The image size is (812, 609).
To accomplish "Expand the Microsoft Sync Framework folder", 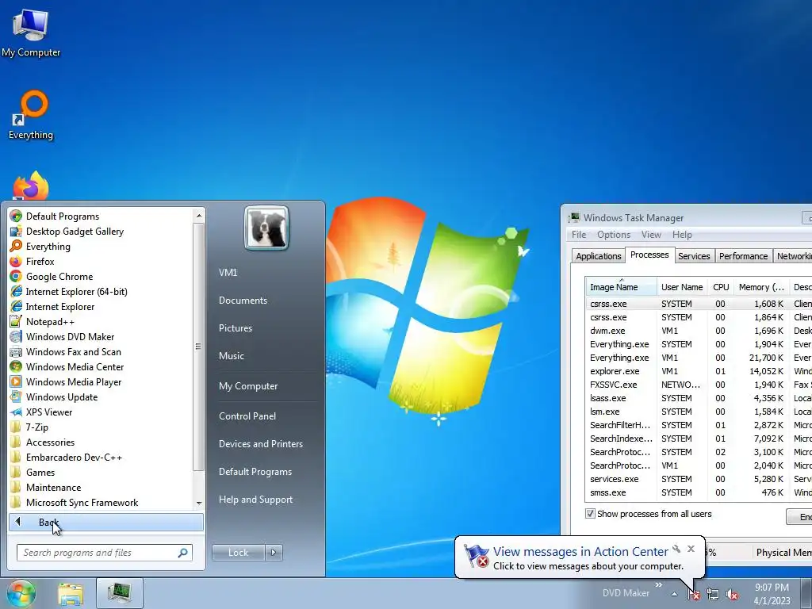I will pos(82,502).
